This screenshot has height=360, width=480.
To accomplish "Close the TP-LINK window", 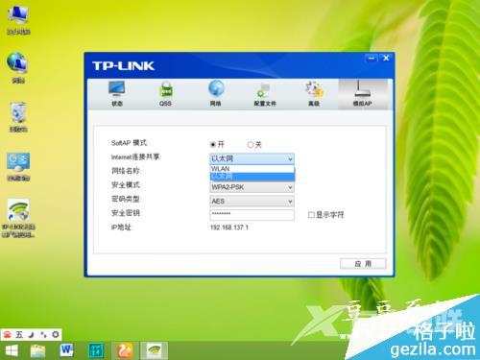I will click(386, 59).
